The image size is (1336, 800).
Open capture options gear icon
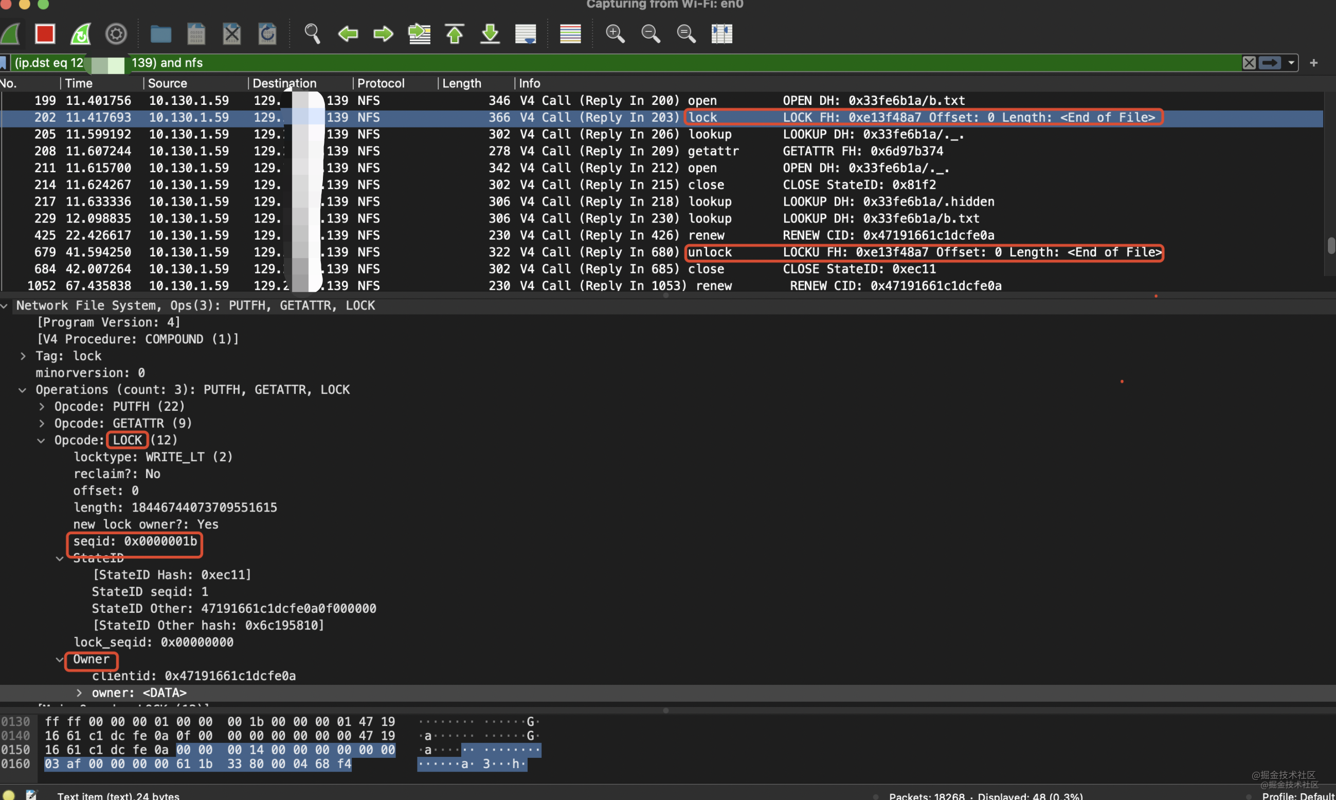[x=116, y=34]
